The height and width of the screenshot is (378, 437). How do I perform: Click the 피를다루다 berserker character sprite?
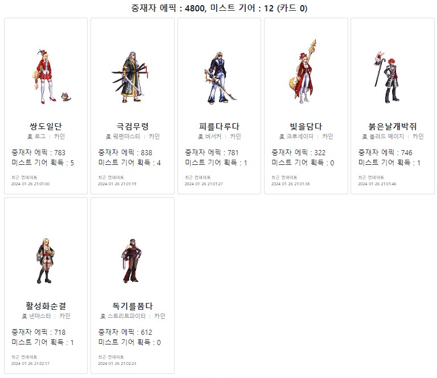218,78
